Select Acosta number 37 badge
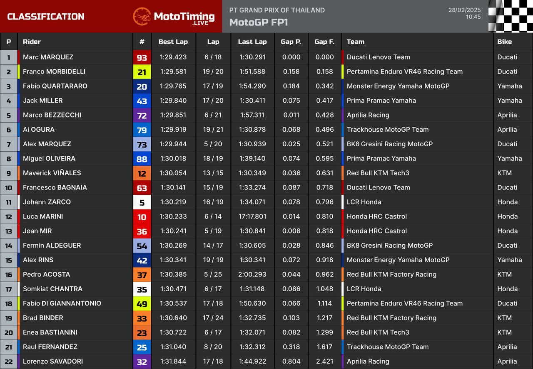 point(142,275)
